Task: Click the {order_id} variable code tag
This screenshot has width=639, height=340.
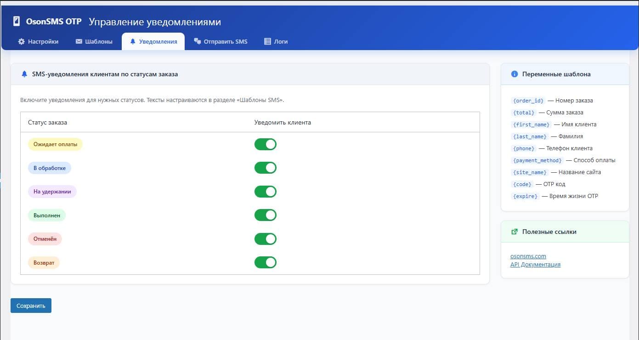Action: coord(528,101)
